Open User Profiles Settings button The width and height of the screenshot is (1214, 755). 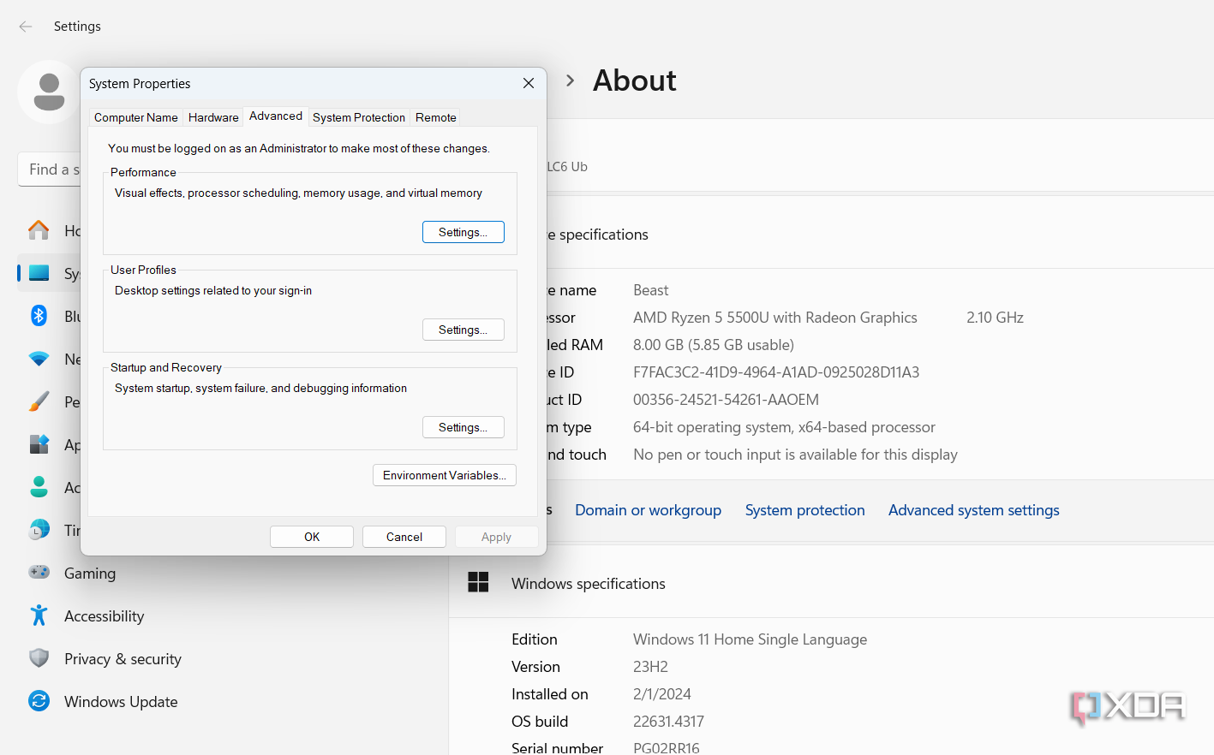[x=463, y=330]
